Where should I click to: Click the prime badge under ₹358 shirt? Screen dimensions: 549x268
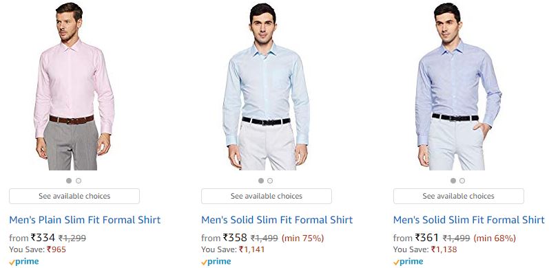[216, 262]
